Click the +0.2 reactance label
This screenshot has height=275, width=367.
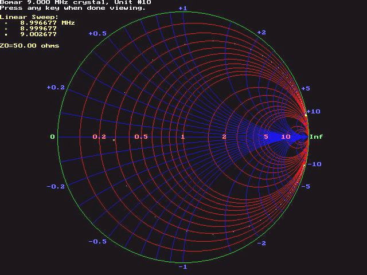click(x=56, y=88)
